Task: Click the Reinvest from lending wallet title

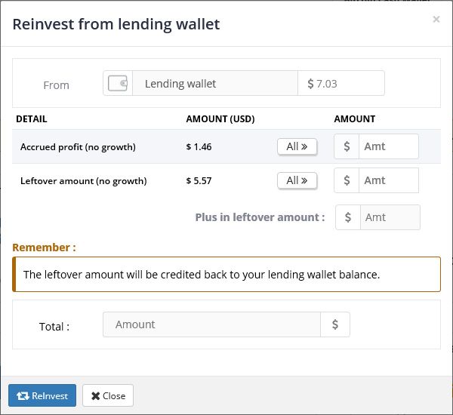Action: click(116, 24)
